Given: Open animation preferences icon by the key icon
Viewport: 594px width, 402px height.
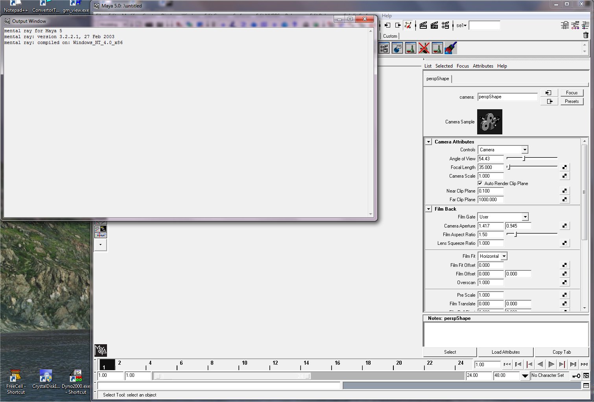Looking at the screenshot, I should click(x=586, y=376).
